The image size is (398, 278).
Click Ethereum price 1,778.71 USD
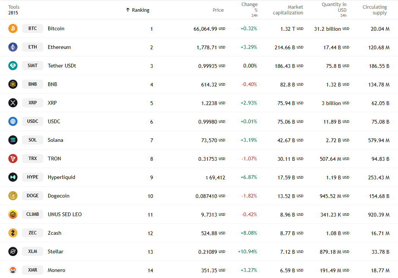[211, 47]
